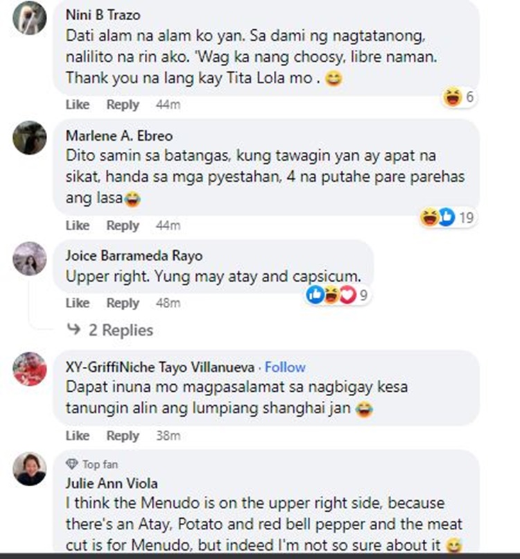Viewport: 520px width, 559px height.
Task: Click the Top fan diamond badge
Action: pos(72,464)
